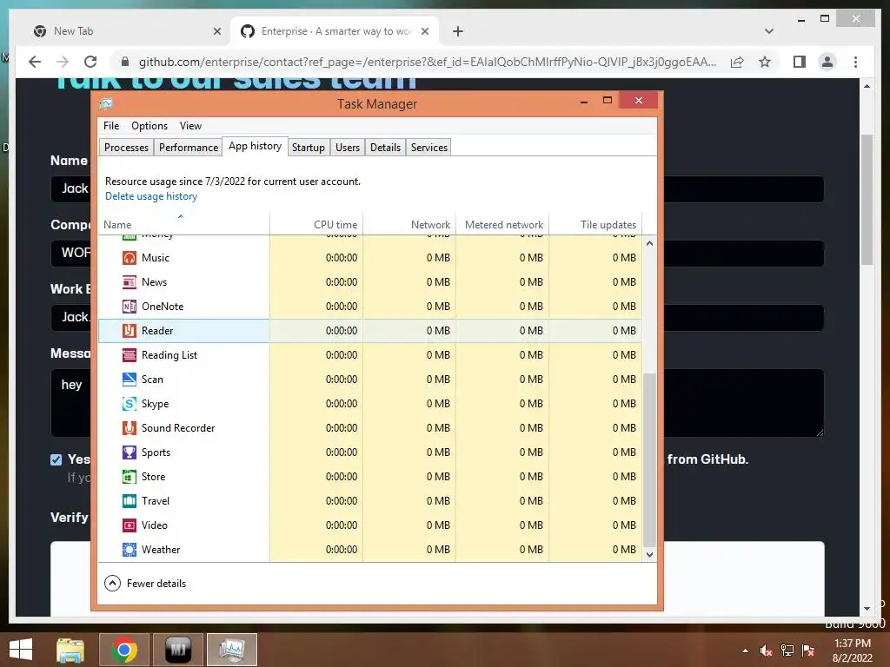The width and height of the screenshot is (890, 667).
Task: Switch to the Users tab
Action: click(x=348, y=148)
